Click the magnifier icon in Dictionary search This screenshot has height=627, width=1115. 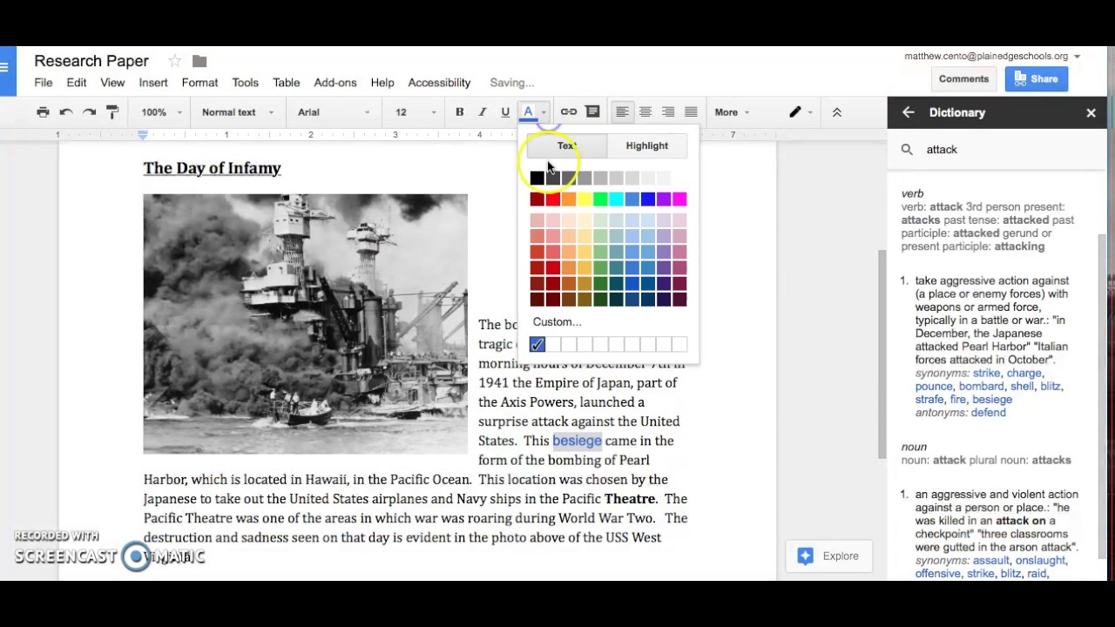tap(907, 150)
